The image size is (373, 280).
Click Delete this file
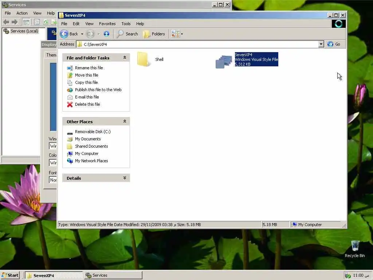(x=87, y=104)
